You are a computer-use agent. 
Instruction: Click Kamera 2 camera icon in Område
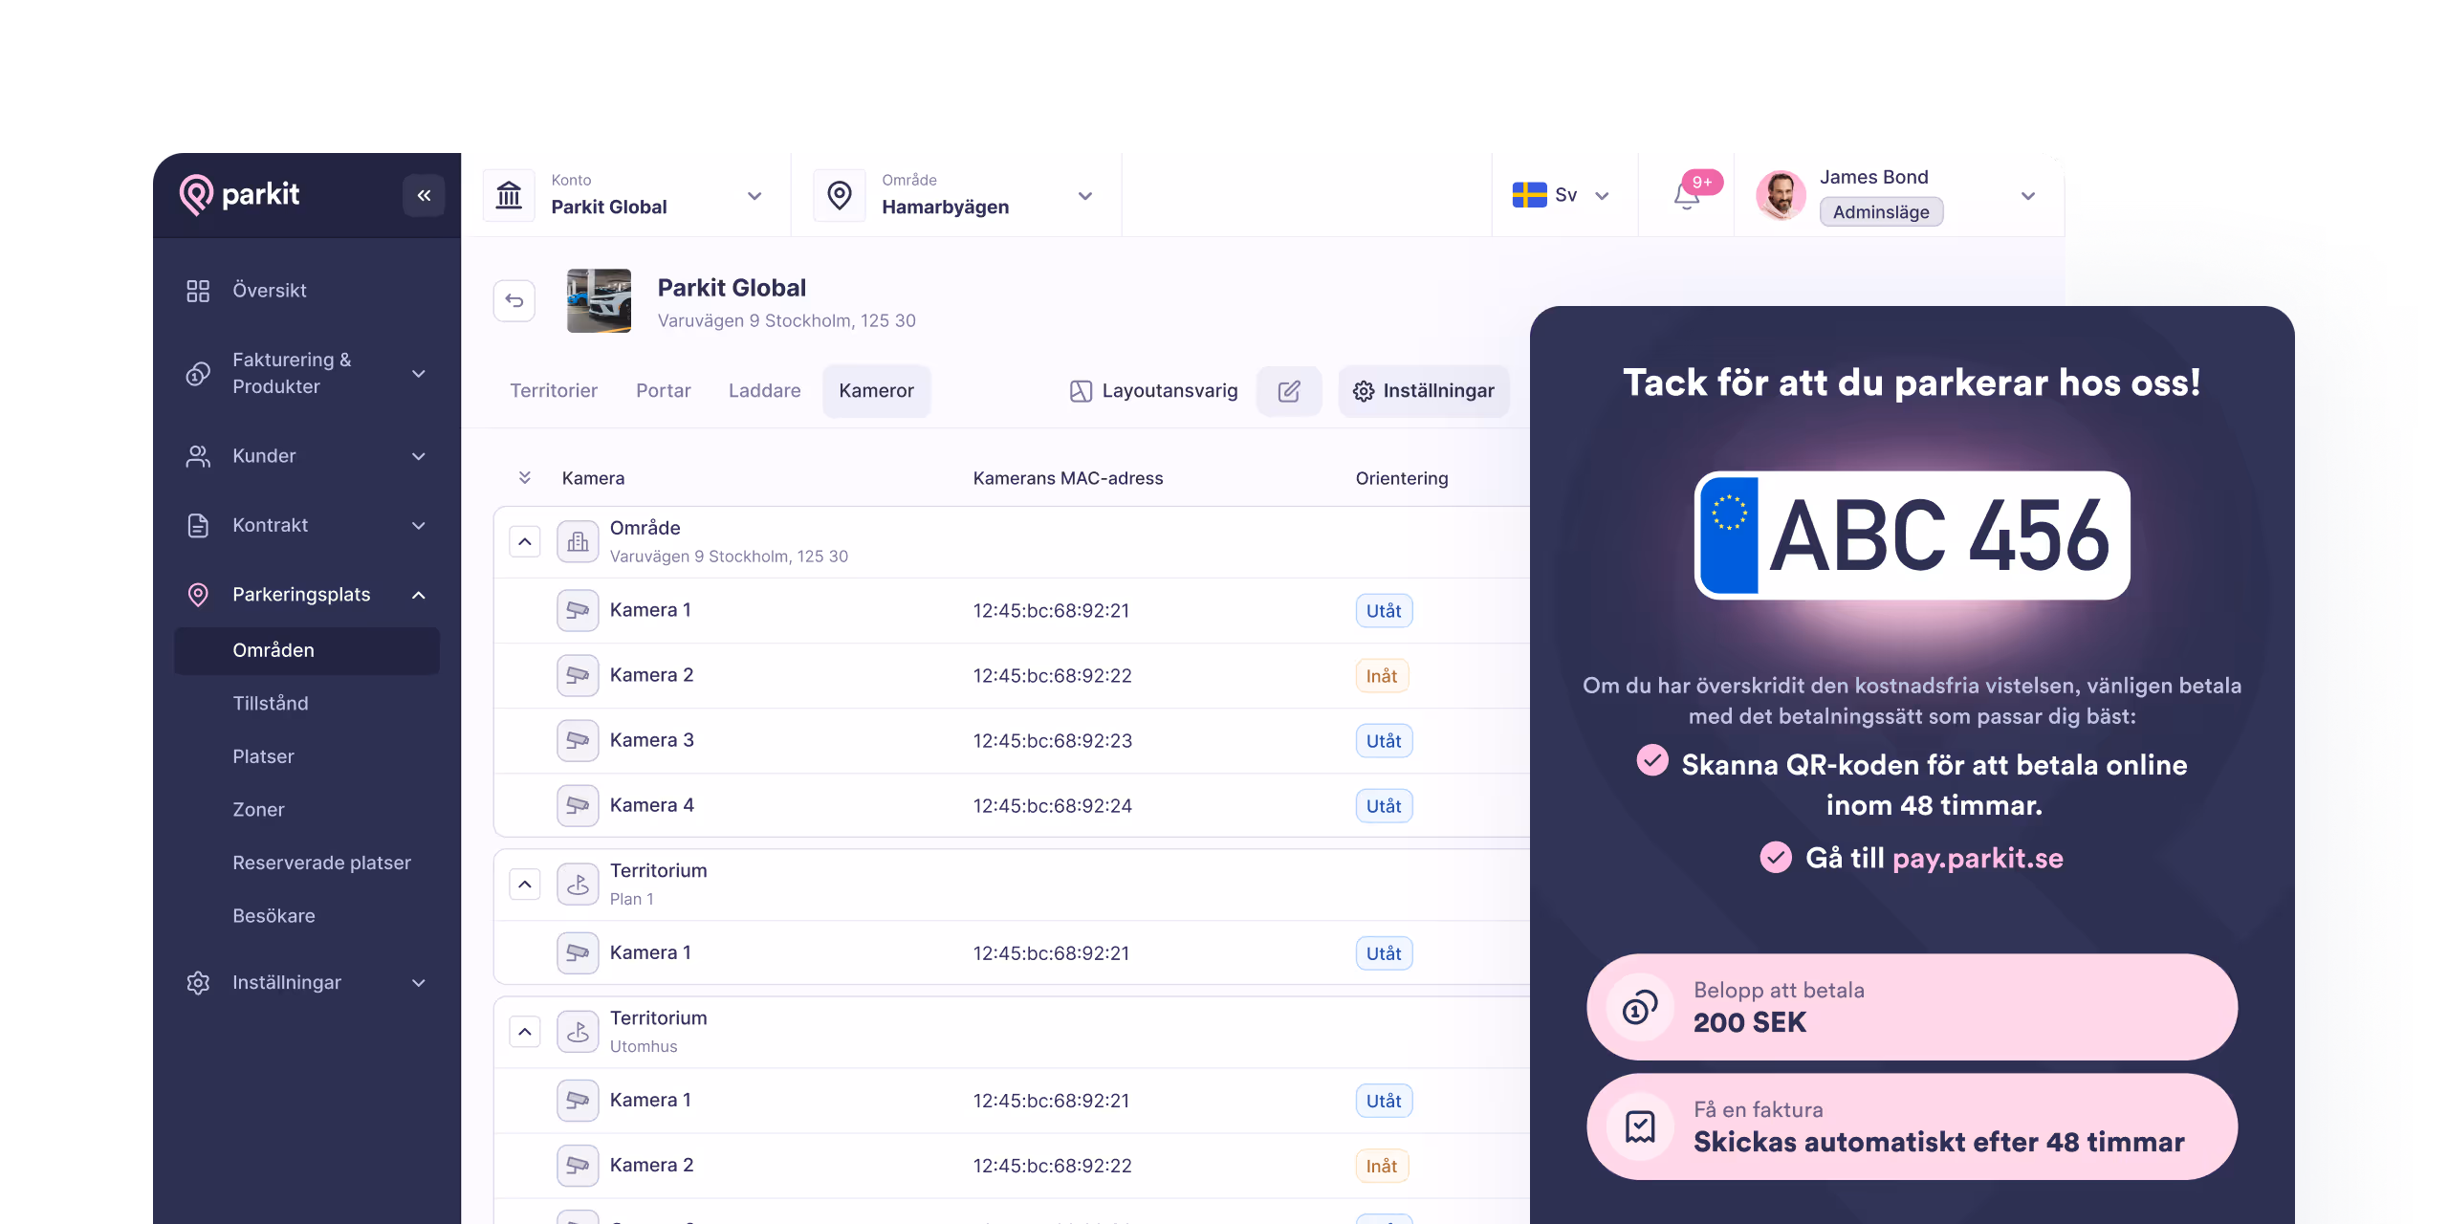coord(578,675)
